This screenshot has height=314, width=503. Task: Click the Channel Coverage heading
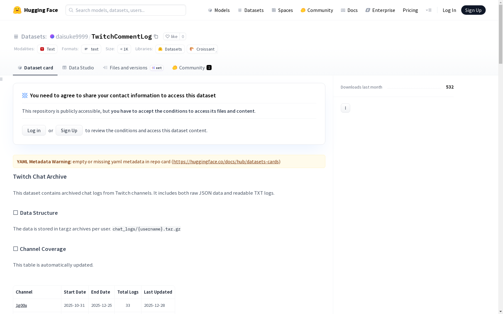39,249
